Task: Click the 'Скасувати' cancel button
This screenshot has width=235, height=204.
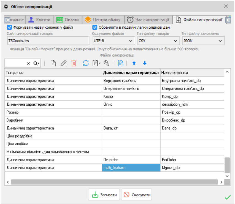Action: pyautogui.click(x=137, y=195)
